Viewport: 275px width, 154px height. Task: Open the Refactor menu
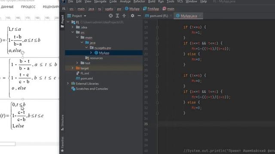coord(139,1)
